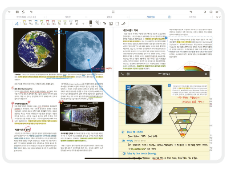227x170 pixels.
Task: Select the insert image tool
Action: [x=111, y=24]
